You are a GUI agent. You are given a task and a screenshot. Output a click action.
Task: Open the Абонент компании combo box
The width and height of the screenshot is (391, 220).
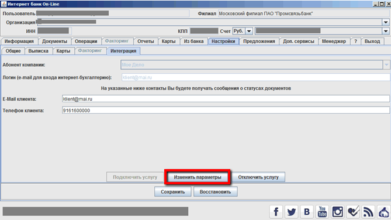tap(255, 65)
